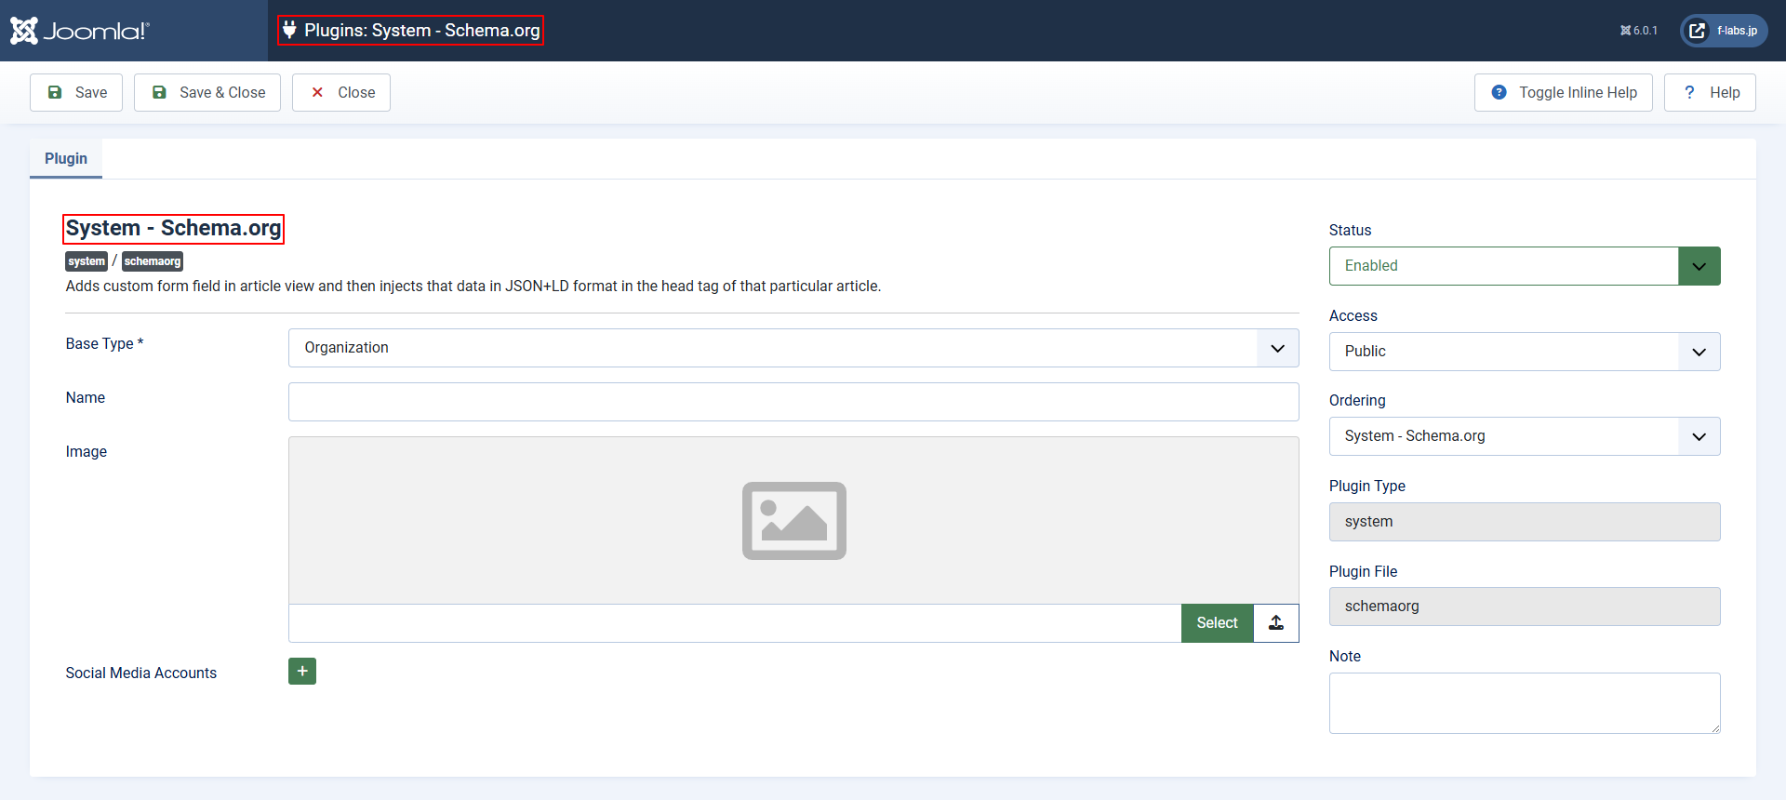
Task: Expand the Access dropdown set to Public
Action: [x=1524, y=352]
